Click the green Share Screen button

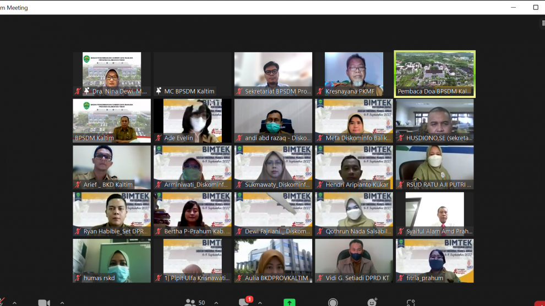click(x=289, y=303)
